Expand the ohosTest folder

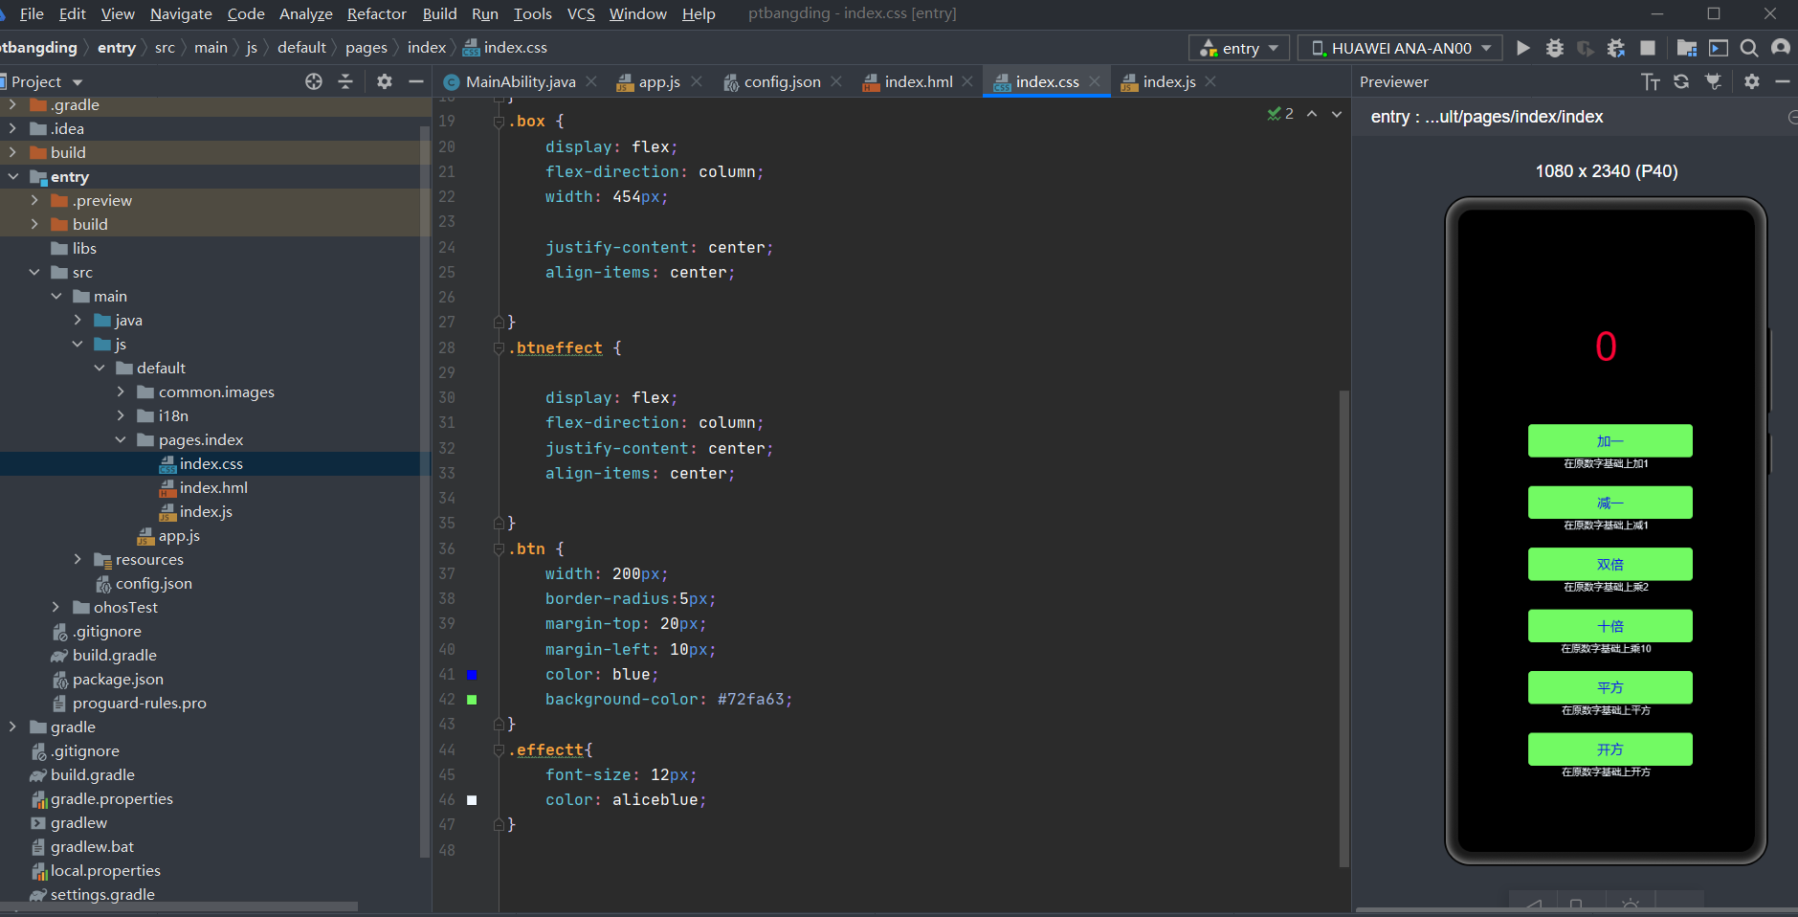point(55,607)
